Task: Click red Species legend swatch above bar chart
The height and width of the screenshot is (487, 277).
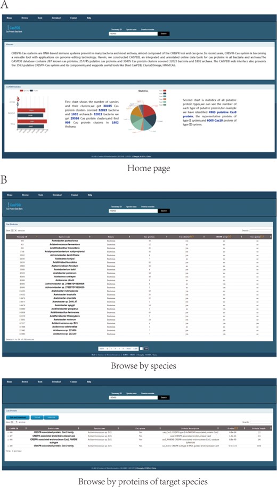Action: click(x=21, y=91)
